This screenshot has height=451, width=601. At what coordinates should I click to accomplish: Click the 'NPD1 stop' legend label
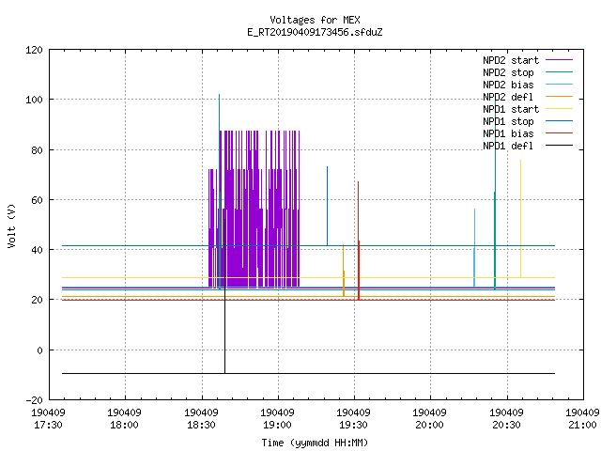(x=508, y=121)
